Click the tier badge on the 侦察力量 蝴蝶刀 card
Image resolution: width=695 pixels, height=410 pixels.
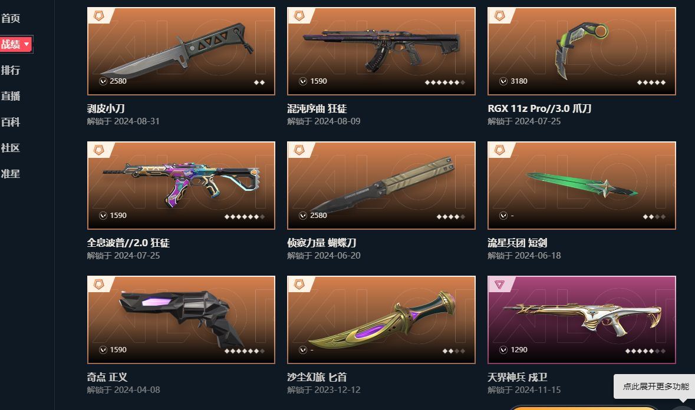pyautogui.click(x=299, y=151)
